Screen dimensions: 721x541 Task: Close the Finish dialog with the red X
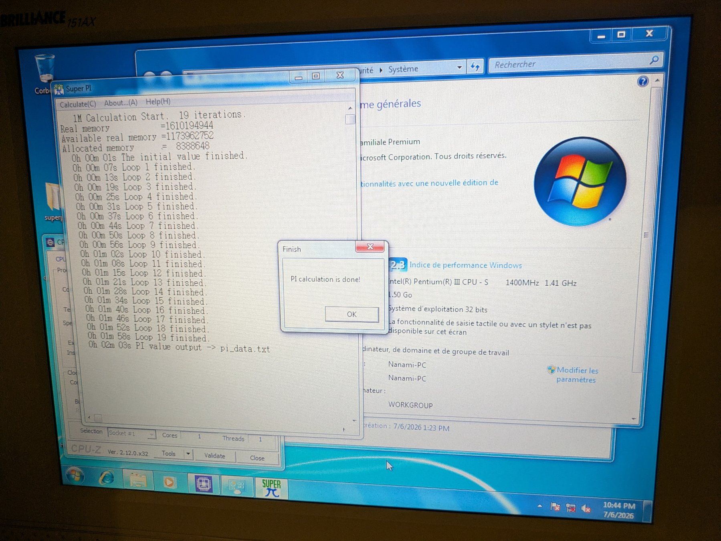pyautogui.click(x=370, y=247)
